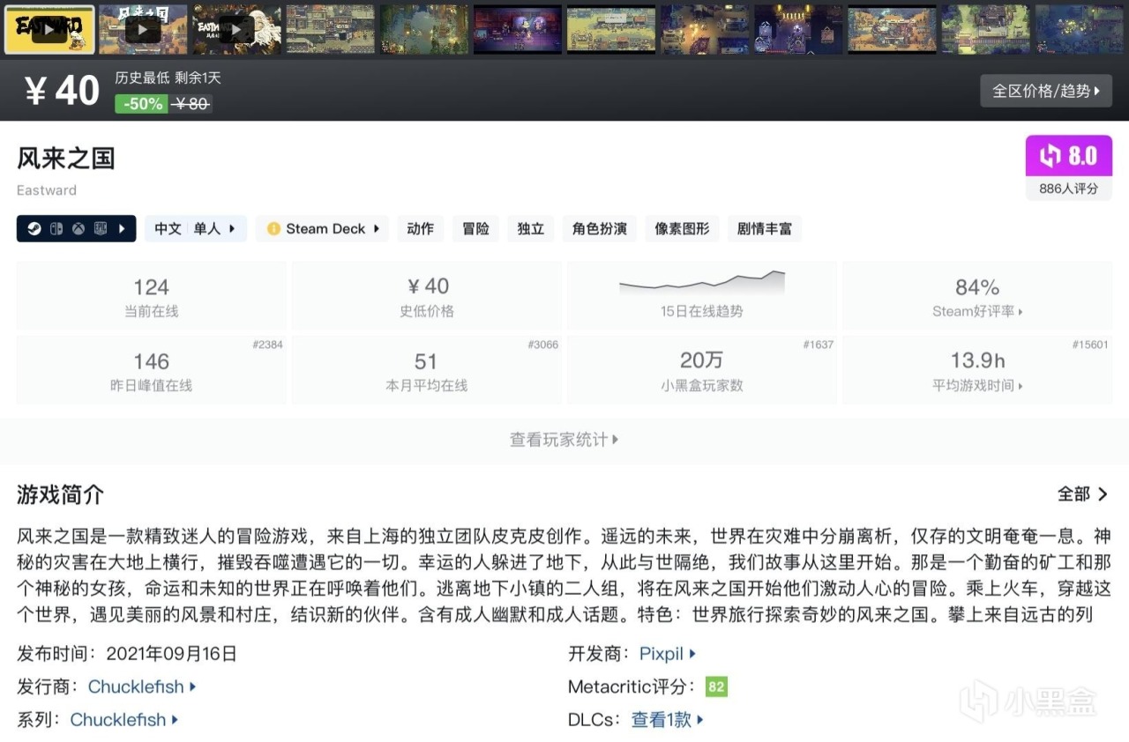Click the 146 昨日峰值在线 stat card

(152, 370)
